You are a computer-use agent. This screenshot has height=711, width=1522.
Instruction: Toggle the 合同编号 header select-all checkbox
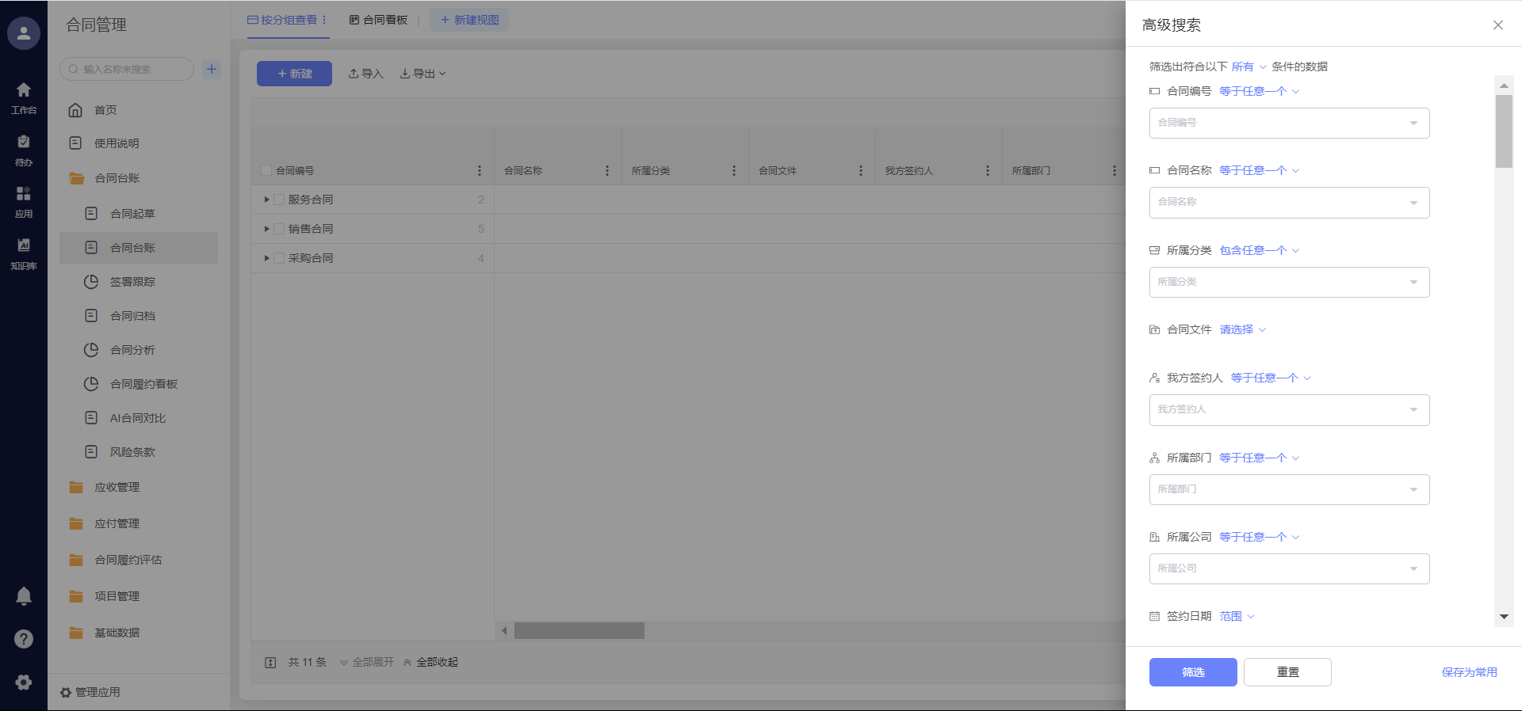tap(266, 170)
